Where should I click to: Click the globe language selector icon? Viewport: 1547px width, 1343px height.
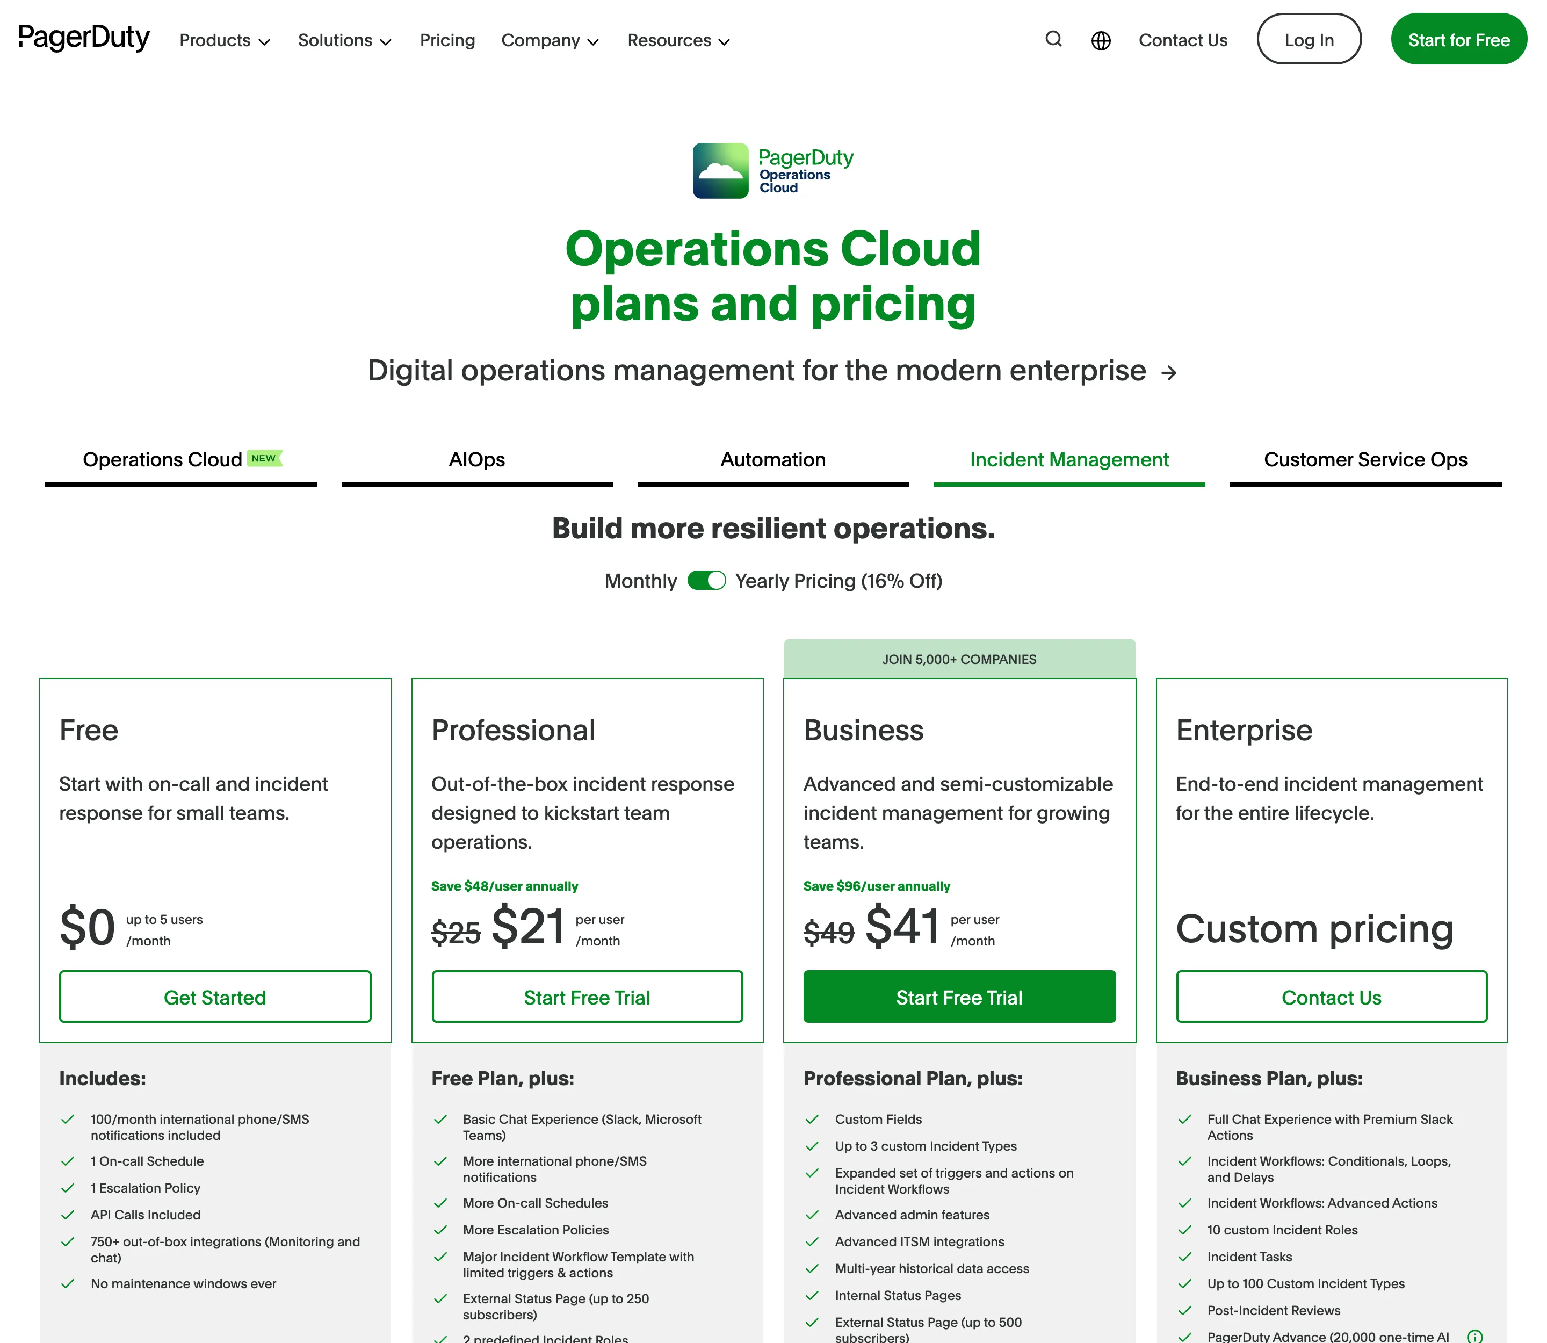point(1100,40)
